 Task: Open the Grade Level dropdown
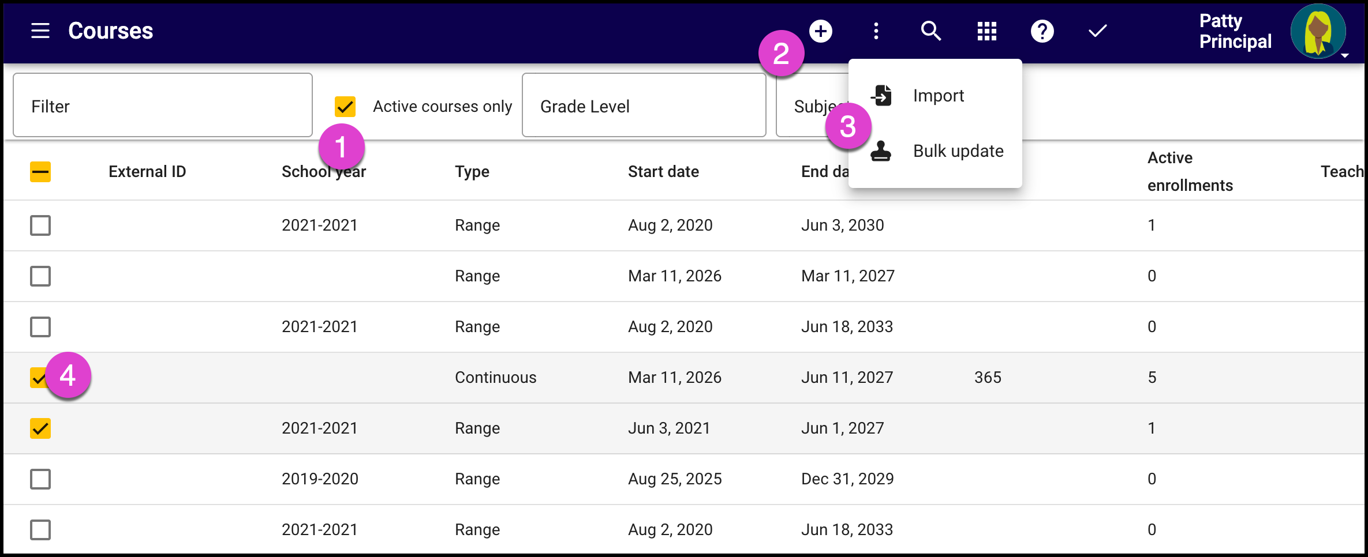click(x=644, y=106)
